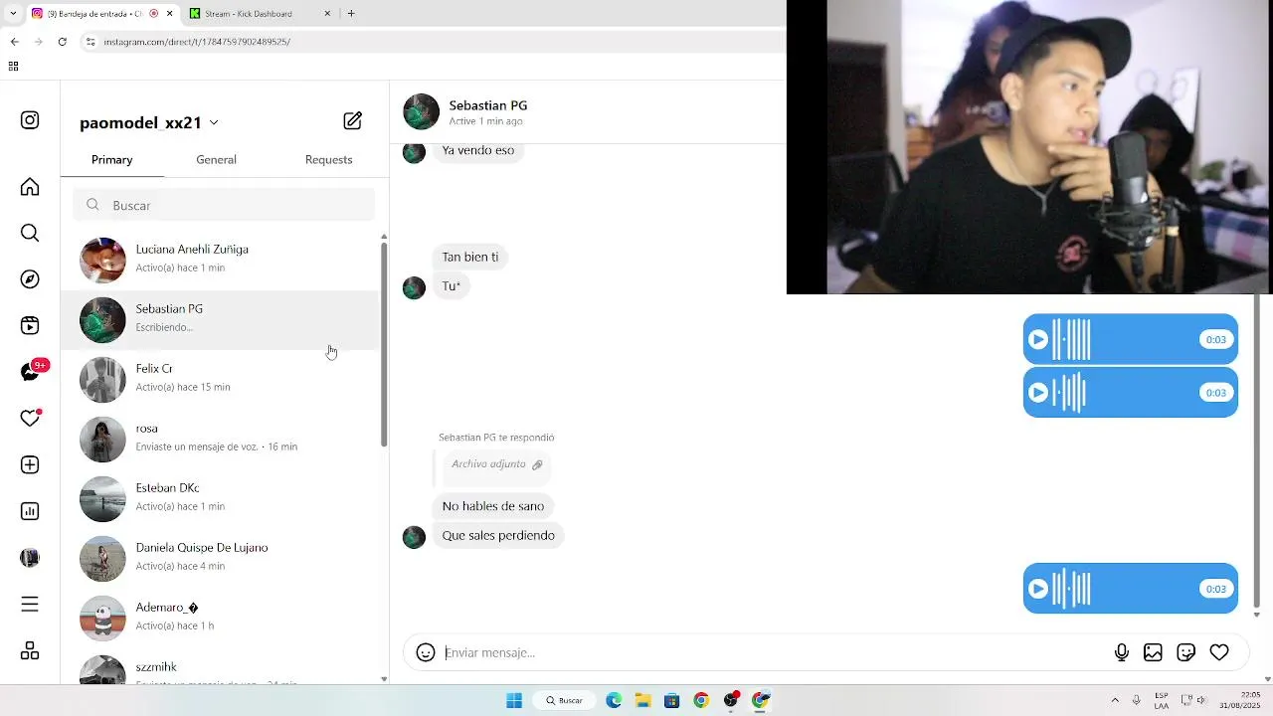Switch to Stream - Kick Dashboard tab
1273x716 pixels.
(261, 14)
